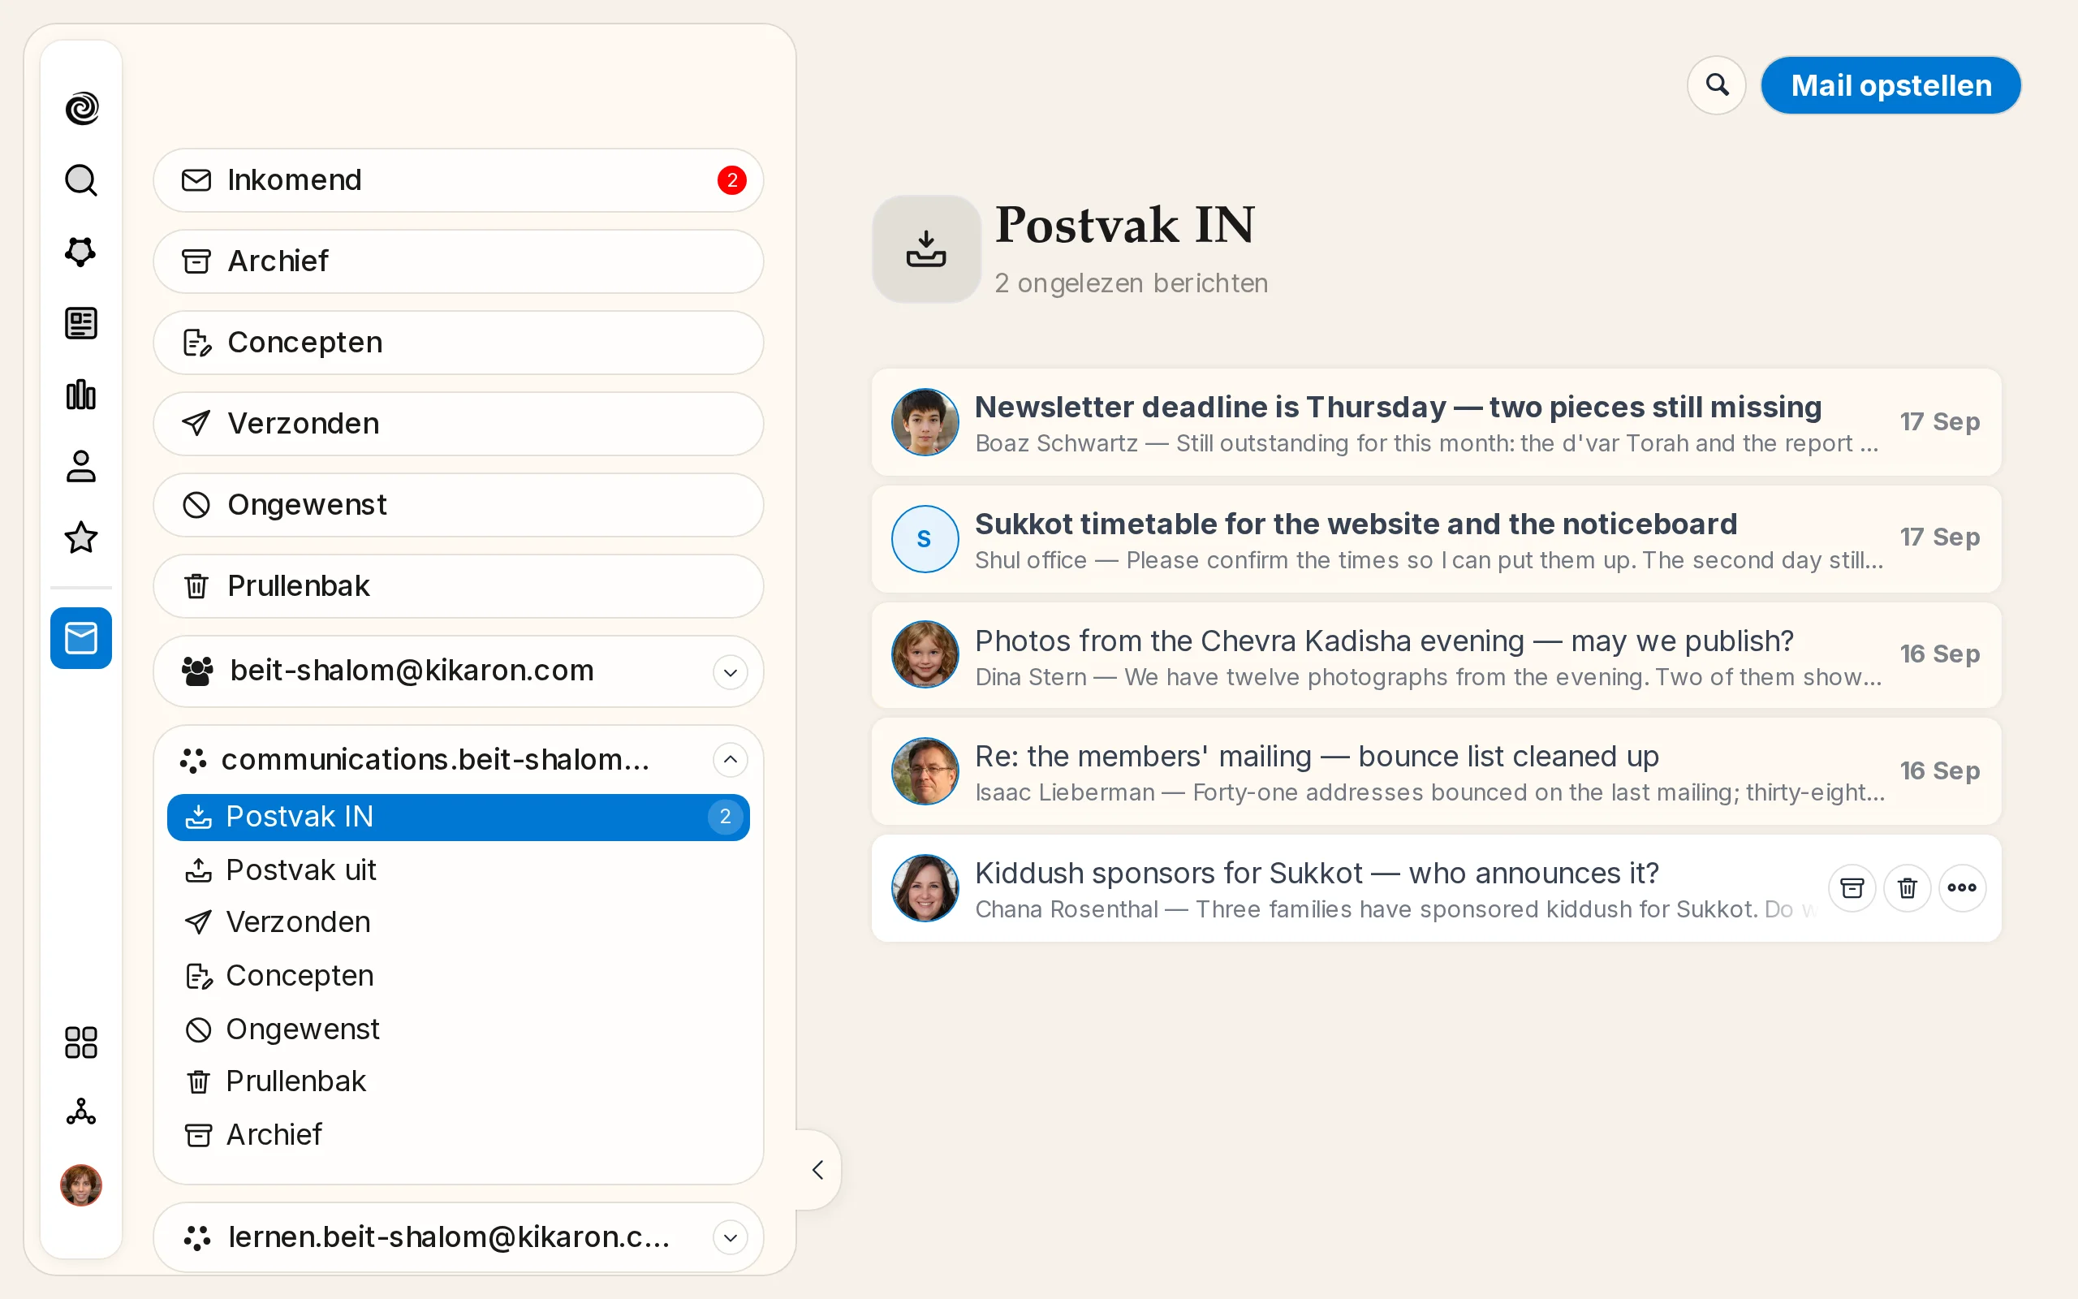The image size is (2078, 1299).
Task: Open Sukkot timetable email from Shul office
Action: [1436, 538]
